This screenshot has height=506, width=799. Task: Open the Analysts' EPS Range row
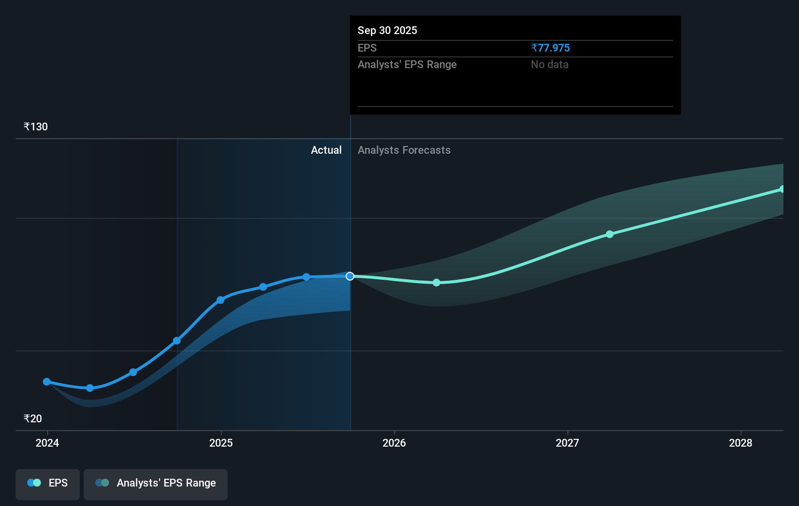tap(407, 64)
